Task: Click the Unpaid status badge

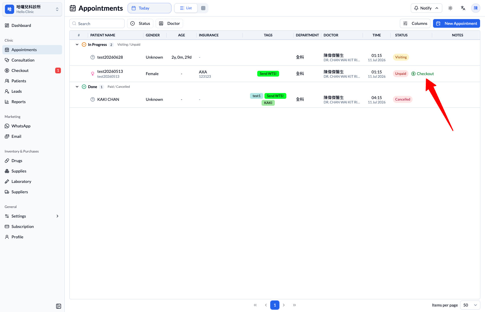Action: tap(400, 74)
